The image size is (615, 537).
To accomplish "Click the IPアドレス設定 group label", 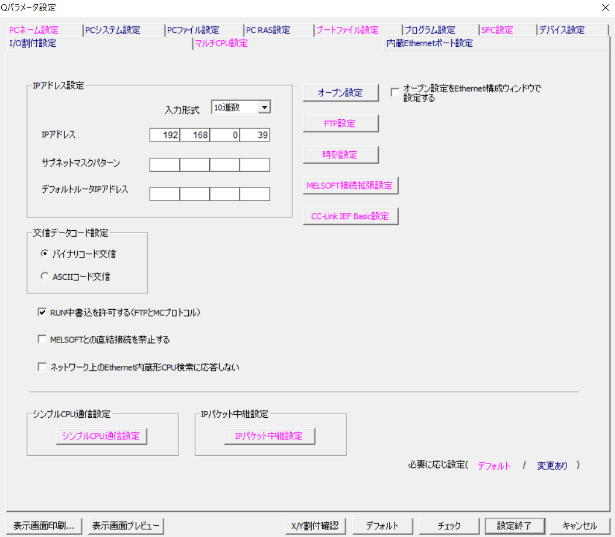I will click(58, 85).
